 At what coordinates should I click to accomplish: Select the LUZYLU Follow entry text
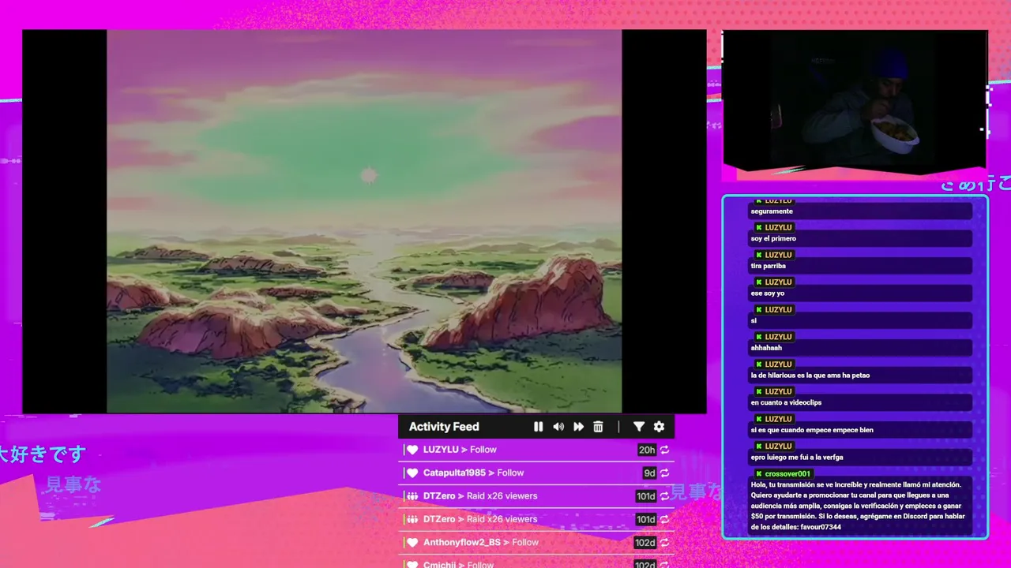tap(460, 450)
